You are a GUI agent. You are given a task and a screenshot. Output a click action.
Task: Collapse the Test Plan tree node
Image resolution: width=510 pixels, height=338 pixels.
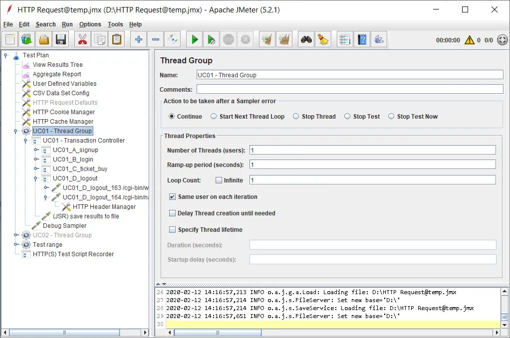(x=5, y=55)
